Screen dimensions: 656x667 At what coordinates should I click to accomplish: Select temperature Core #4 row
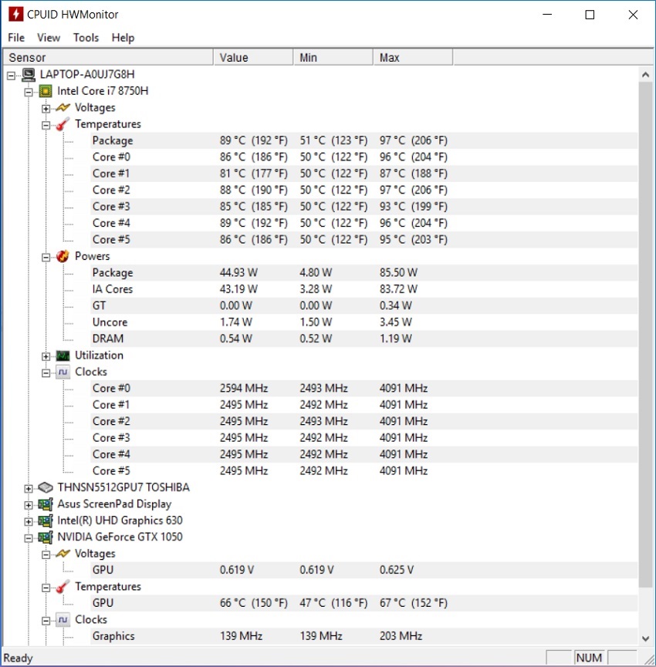tap(364, 224)
